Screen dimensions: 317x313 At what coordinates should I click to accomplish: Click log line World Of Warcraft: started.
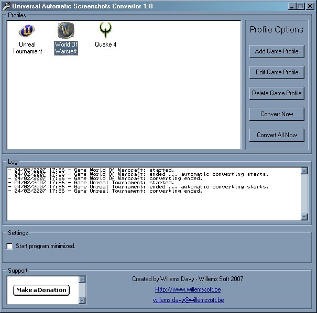pyautogui.click(x=91, y=170)
